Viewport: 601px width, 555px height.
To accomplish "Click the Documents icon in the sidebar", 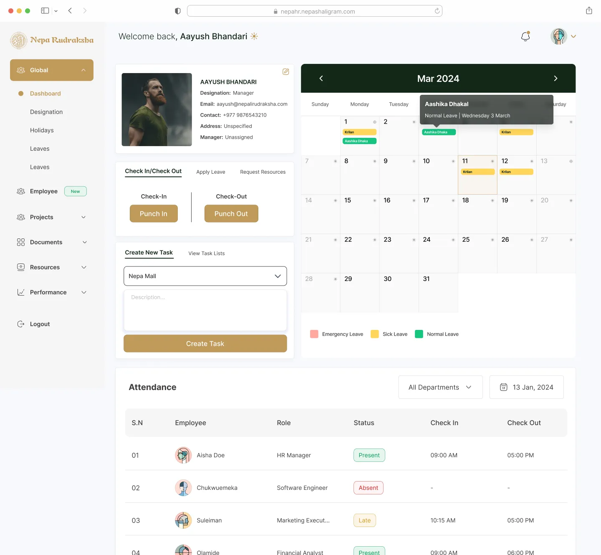I will tap(20, 242).
